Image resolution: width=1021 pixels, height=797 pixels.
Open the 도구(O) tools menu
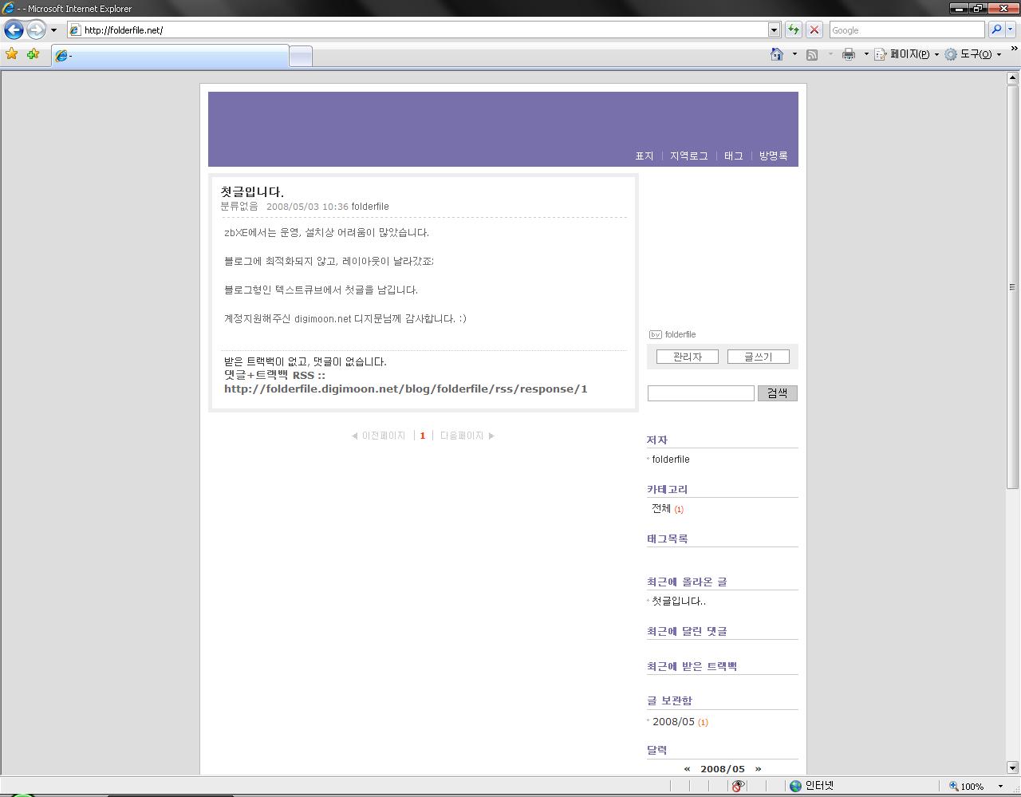click(x=975, y=54)
